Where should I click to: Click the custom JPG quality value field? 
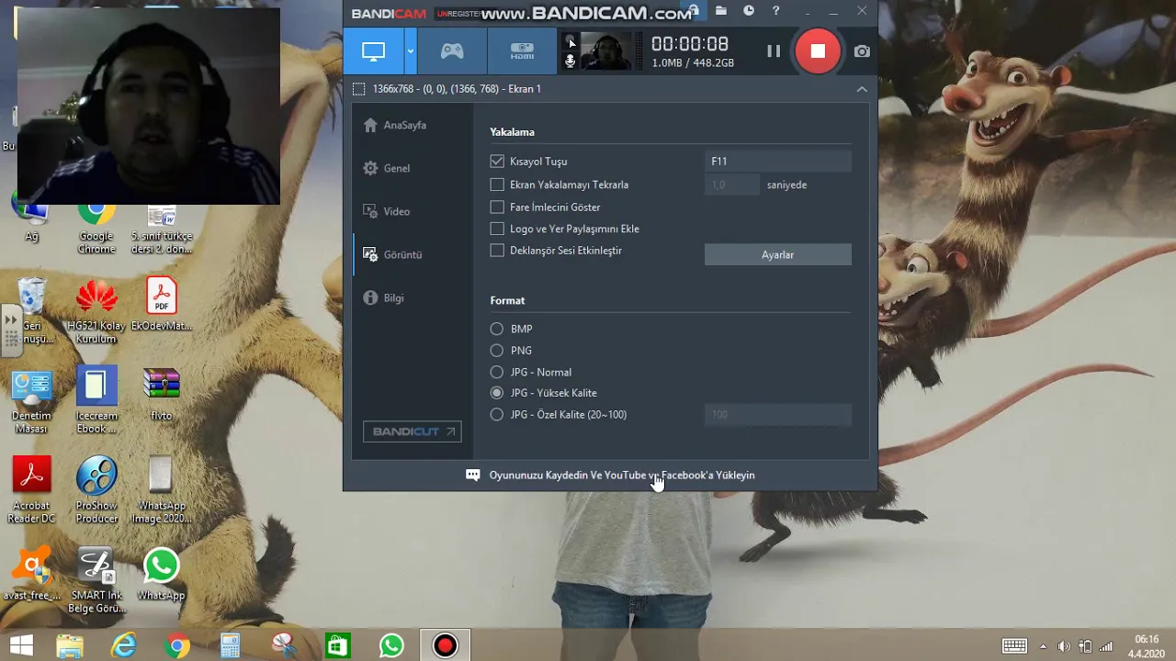tap(777, 415)
